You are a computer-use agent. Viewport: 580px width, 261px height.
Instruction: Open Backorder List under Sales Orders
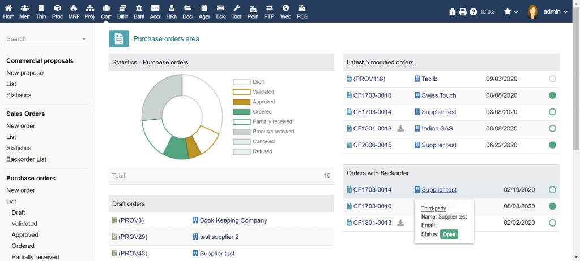26,159
